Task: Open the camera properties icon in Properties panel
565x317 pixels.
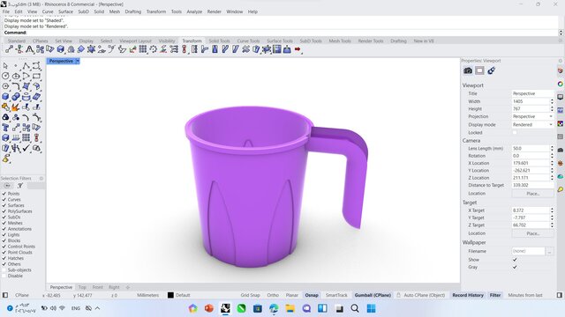Action: tap(468, 70)
